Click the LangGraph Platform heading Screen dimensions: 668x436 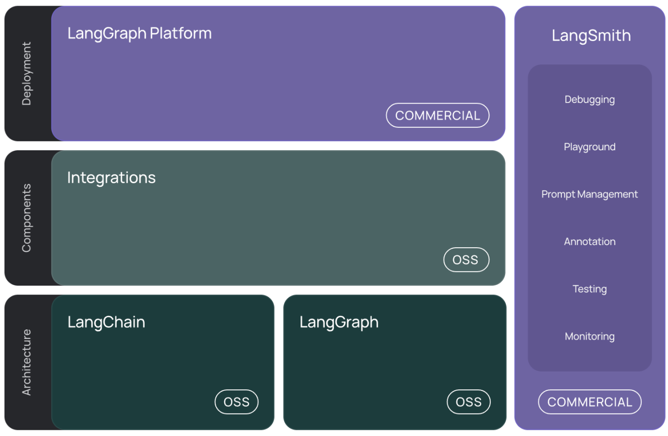coord(140,33)
